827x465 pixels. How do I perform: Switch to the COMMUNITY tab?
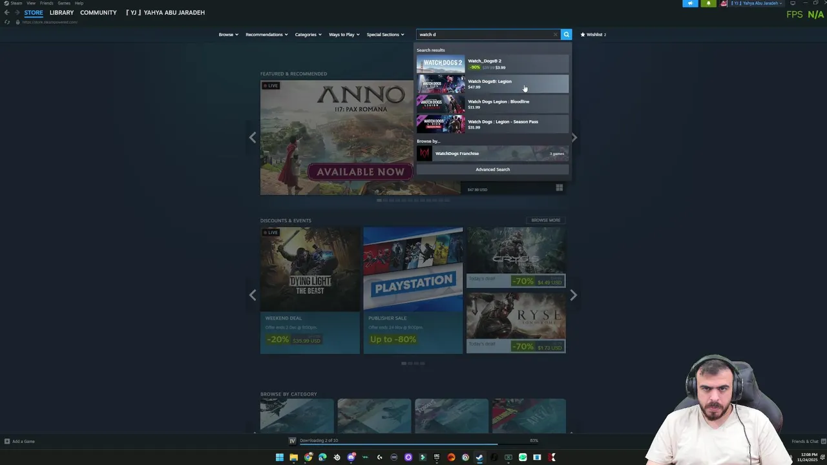pos(98,12)
